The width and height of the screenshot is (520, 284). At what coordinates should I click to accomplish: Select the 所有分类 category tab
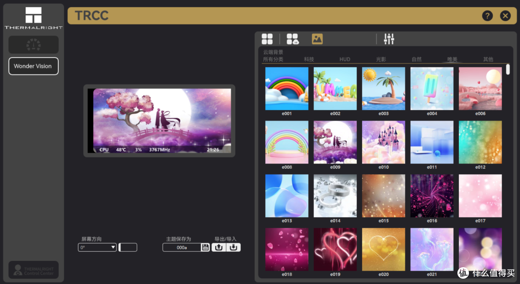click(273, 59)
